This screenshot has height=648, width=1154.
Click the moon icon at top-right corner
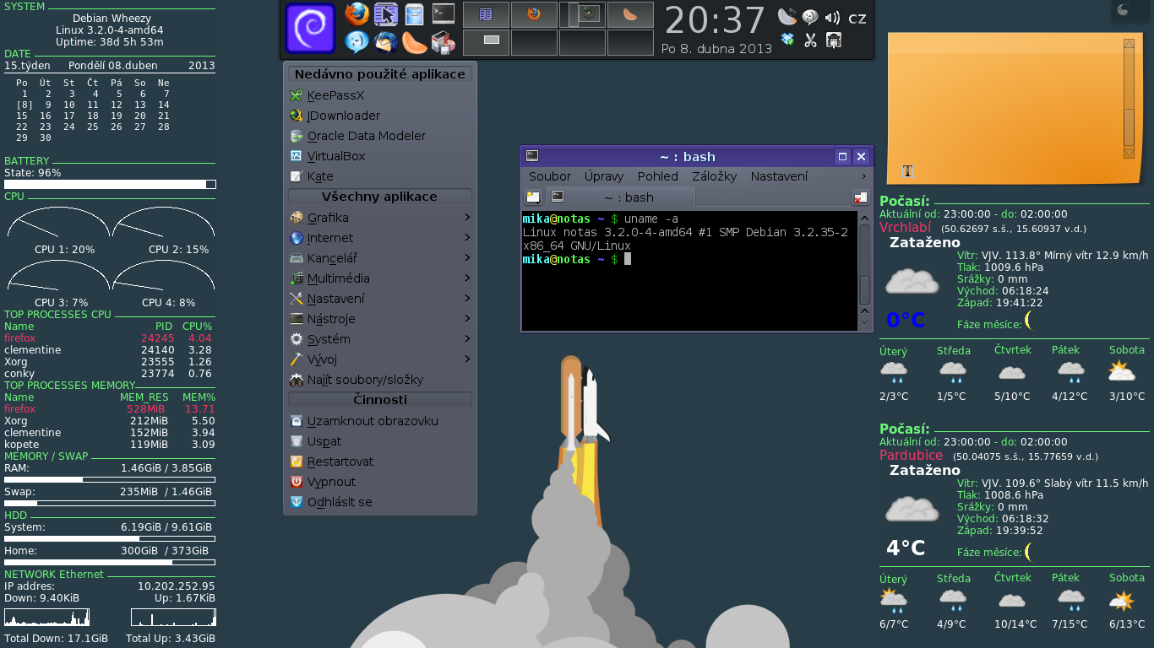pos(1123,10)
